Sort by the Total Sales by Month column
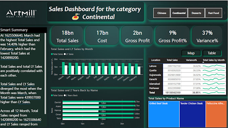 tap(214, 60)
